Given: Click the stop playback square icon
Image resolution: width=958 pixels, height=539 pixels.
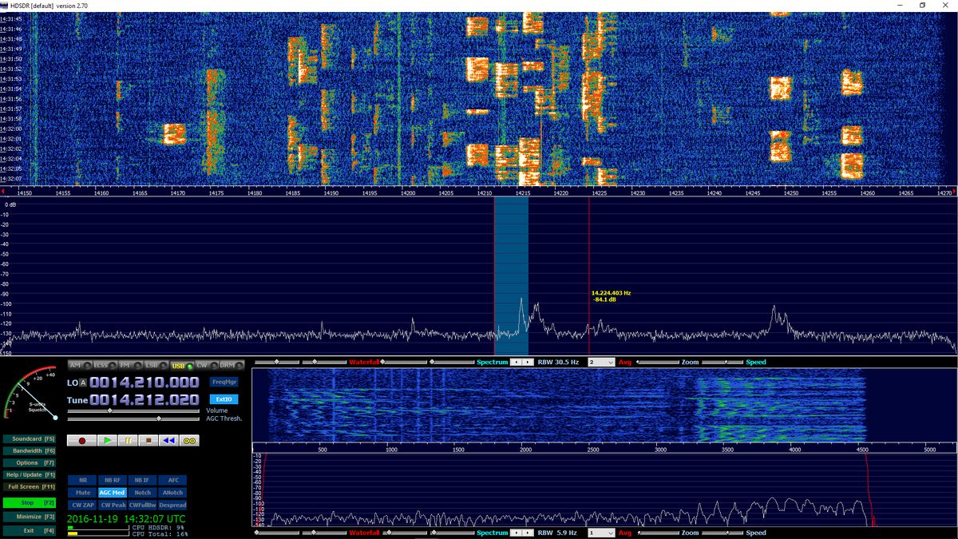Looking at the screenshot, I should click(x=148, y=440).
